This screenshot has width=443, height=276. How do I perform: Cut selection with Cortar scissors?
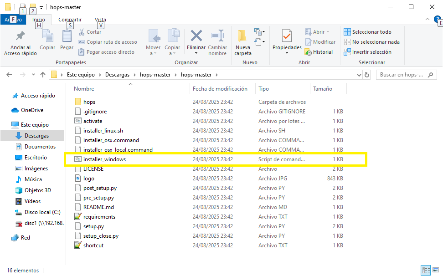(x=90, y=32)
